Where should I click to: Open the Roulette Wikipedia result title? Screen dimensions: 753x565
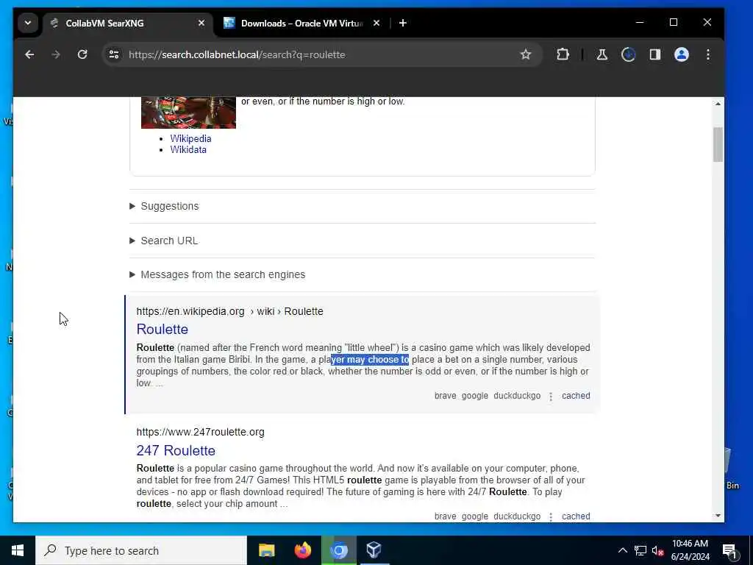click(163, 330)
